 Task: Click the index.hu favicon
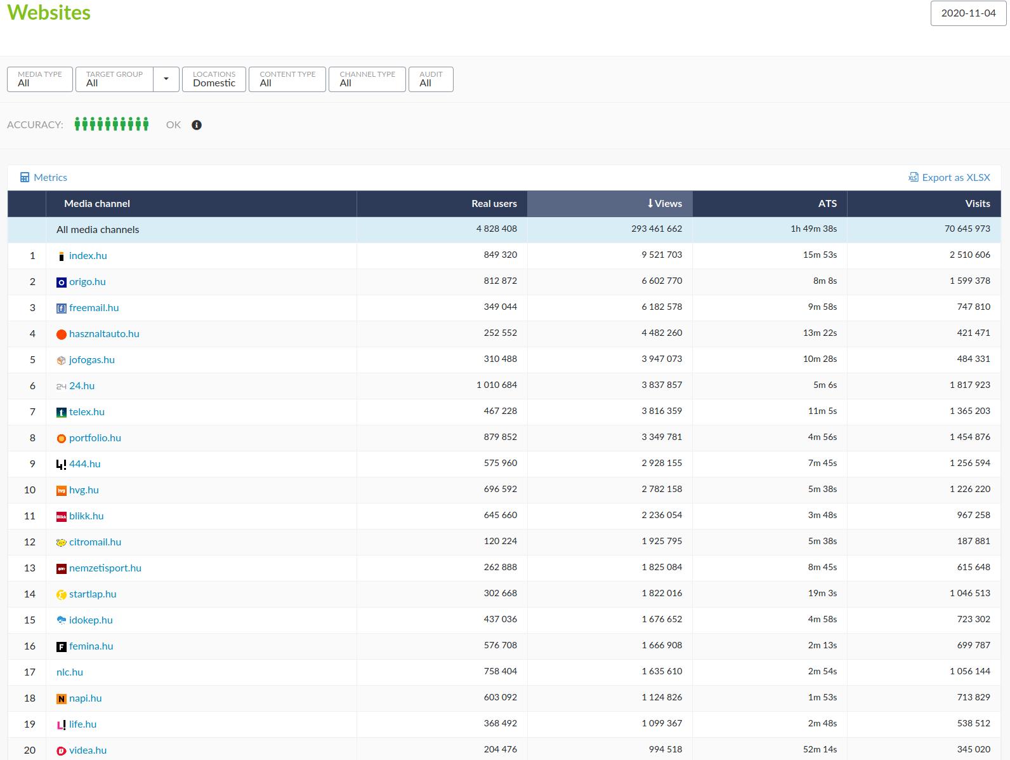(x=62, y=257)
